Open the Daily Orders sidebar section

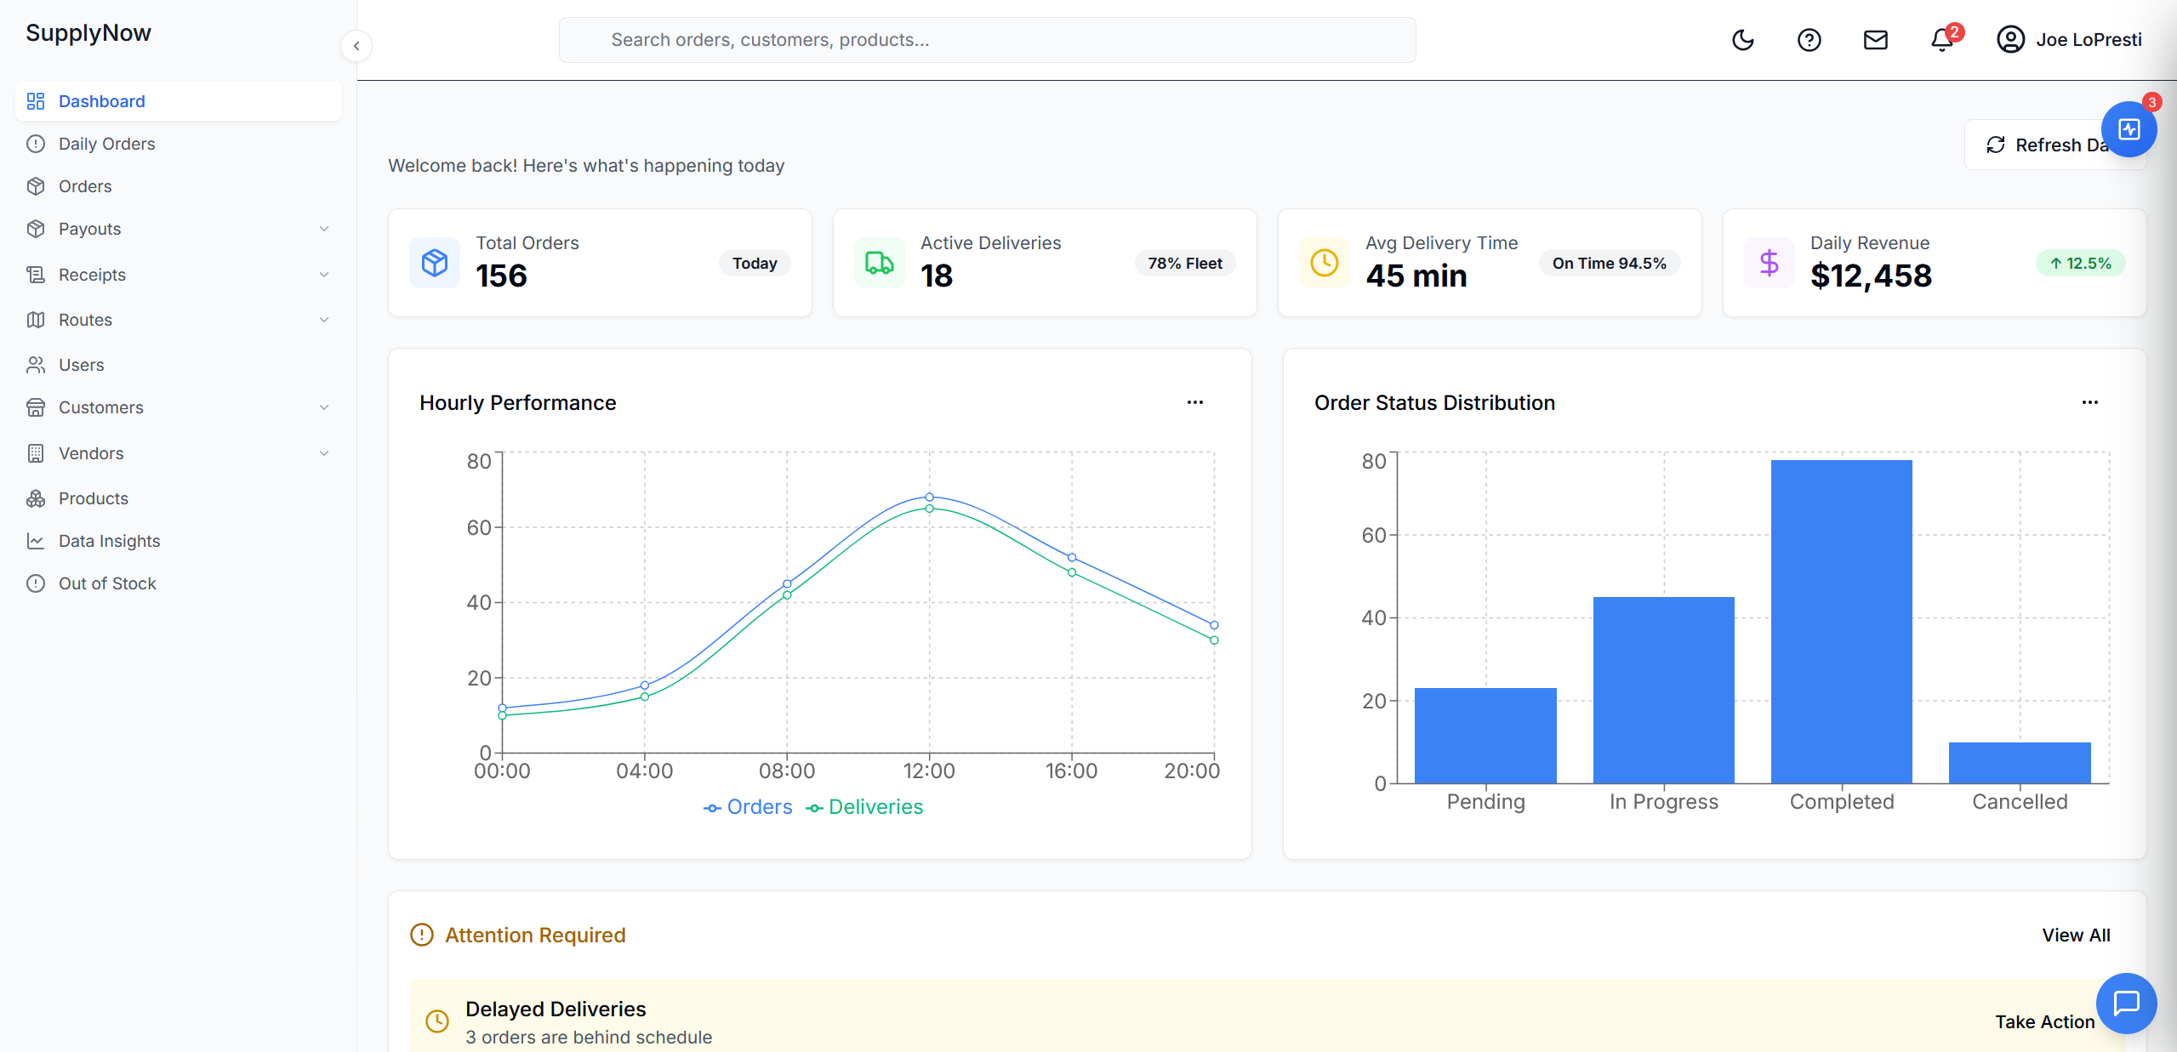click(106, 143)
